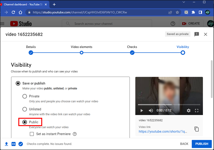Select the Private visibility option

click(x=25, y=96)
